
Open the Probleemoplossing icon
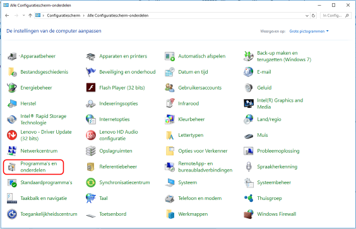(249, 151)
